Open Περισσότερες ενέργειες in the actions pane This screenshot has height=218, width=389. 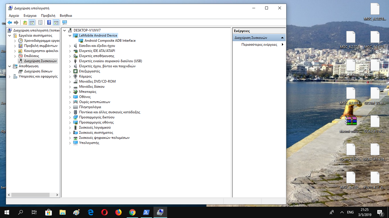coord(259,45)
